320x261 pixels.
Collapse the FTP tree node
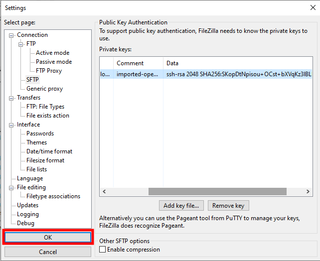click(20, 44)
